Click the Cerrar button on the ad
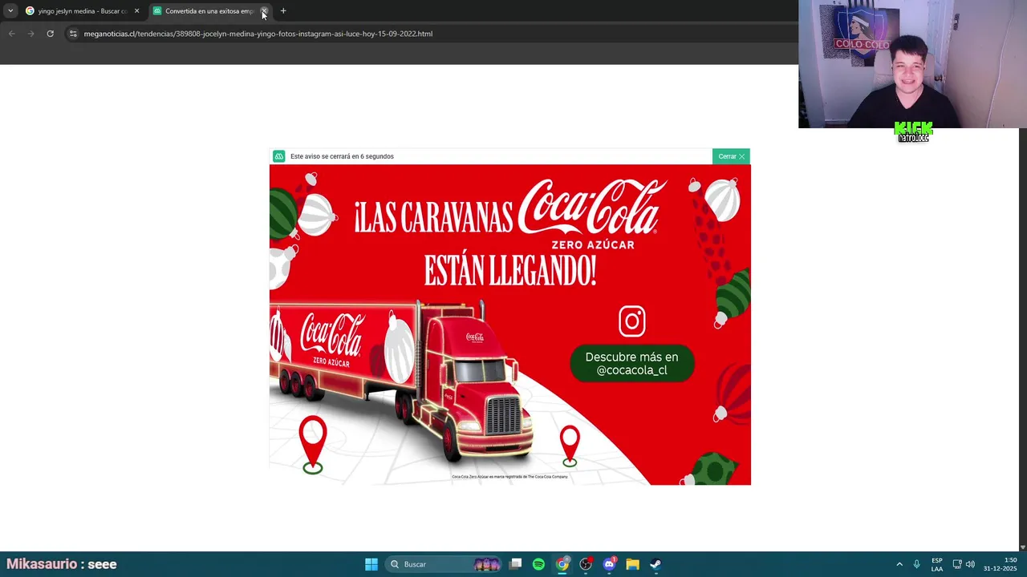The height and width of the screenshot is (577, 1027). 731,156
